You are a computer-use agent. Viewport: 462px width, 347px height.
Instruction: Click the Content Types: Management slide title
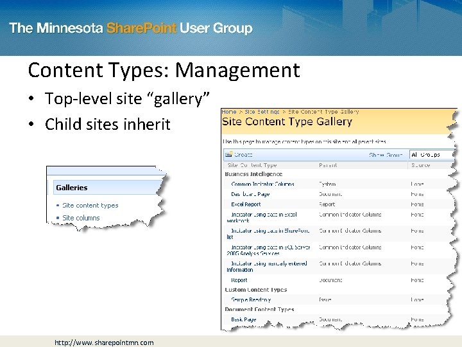pos(164,70)
